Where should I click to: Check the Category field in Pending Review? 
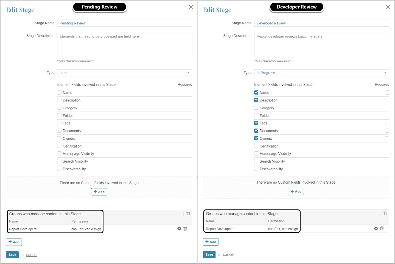[x=59, y=108]
